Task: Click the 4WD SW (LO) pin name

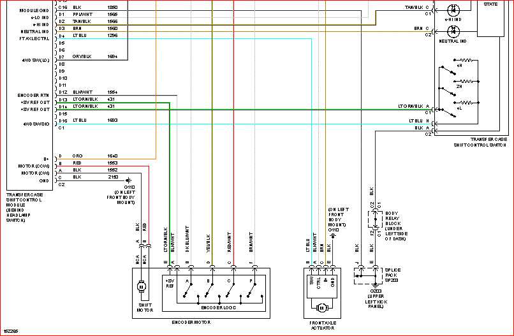Action: coord(36,61)
